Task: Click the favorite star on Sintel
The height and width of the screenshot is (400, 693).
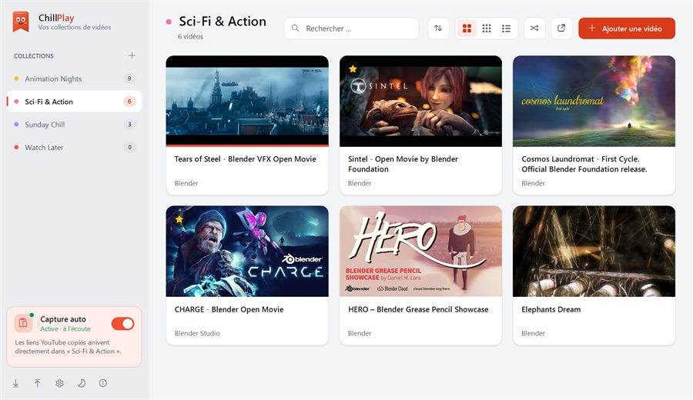Action: (x=353, y=69)
